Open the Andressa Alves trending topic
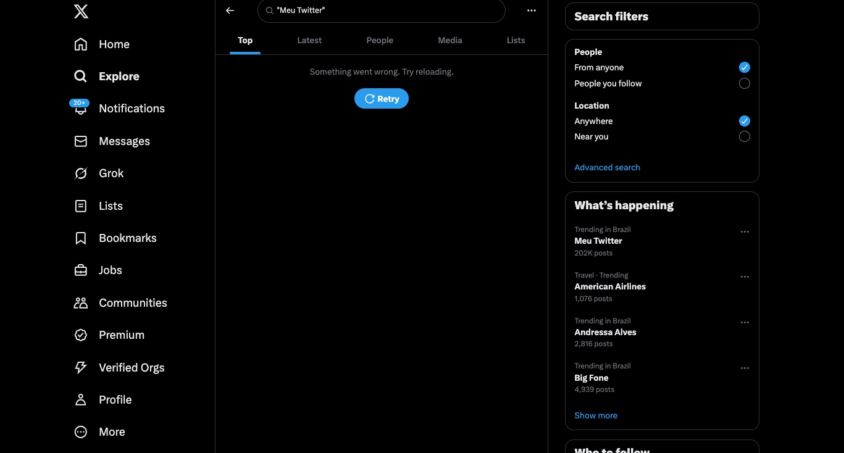The height and width of the screenshot is (453, 844). click(605, 332)
